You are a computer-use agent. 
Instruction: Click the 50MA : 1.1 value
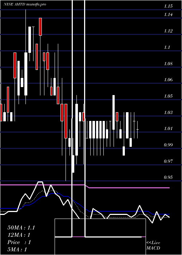(21, 228)
